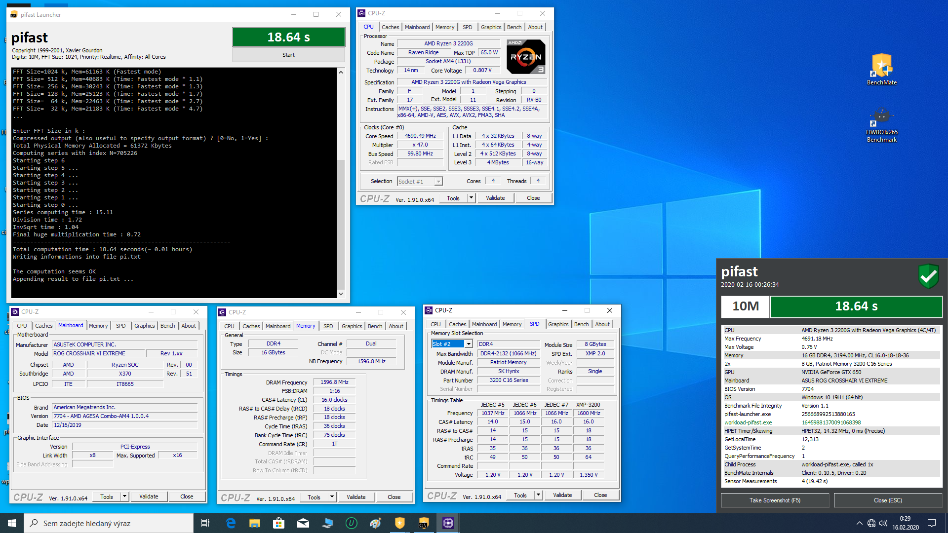Open Microsoft Store from taskbar
948x533 pixels.
(x=278, y=523)
